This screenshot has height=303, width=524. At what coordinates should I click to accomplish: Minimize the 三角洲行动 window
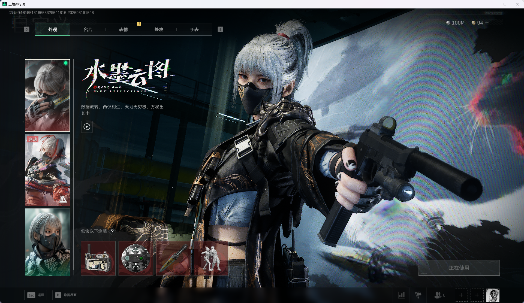493,4
